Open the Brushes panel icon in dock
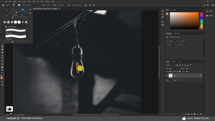The width and height of the screenshot is (215, 121). tap(163, 22)
